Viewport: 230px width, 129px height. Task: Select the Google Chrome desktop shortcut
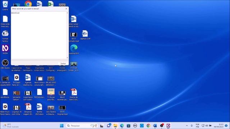coord(28,4)
